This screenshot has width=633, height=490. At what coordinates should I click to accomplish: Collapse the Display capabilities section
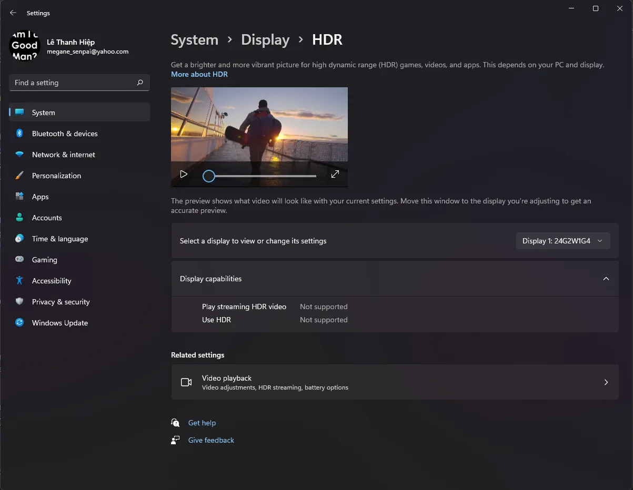click(606, 279)
